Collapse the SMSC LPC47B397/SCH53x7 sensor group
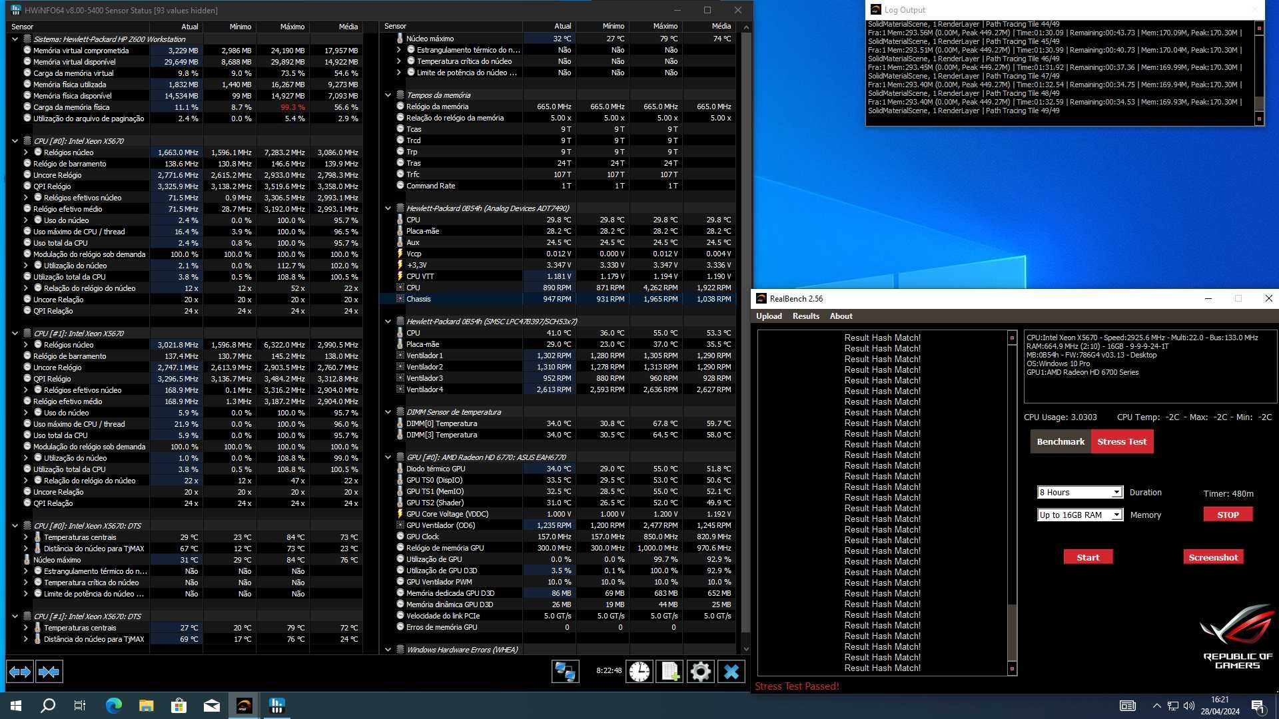1279x719 pixels. (x=388, y=322)
